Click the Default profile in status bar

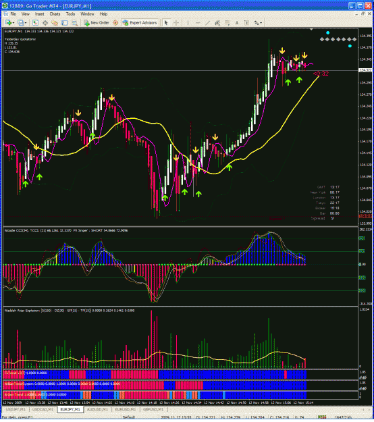[x=129, y=417]
